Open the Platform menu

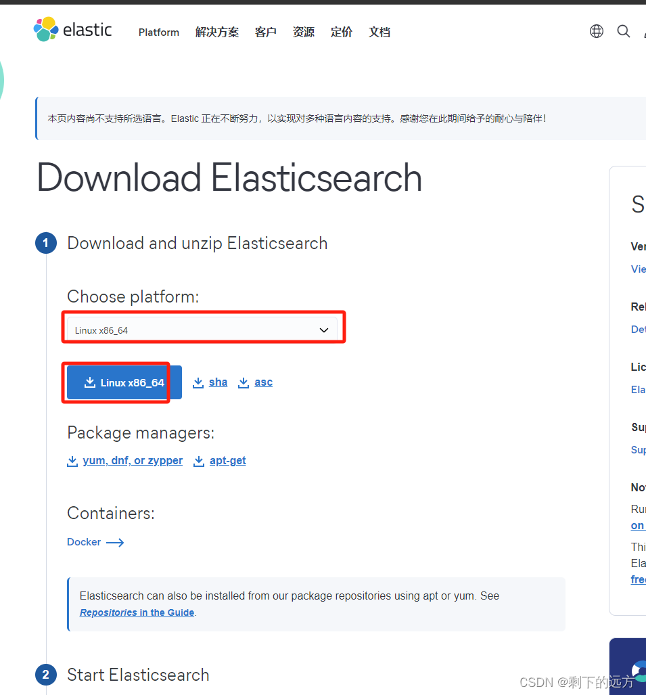pos(159,32)
